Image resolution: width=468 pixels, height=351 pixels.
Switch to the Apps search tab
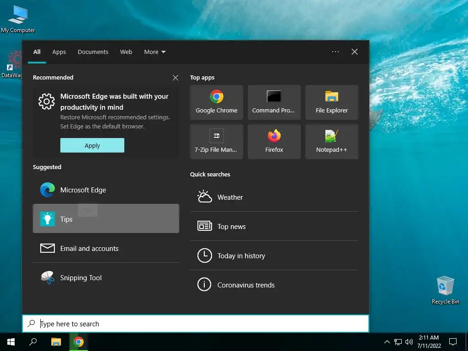pos(59,52)
